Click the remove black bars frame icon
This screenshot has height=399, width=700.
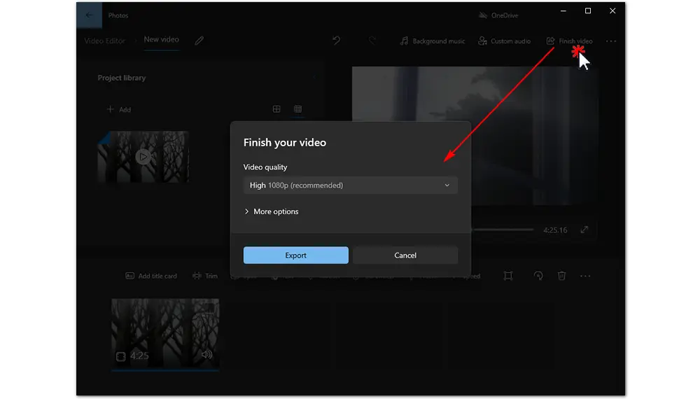[x=508, y=276]
